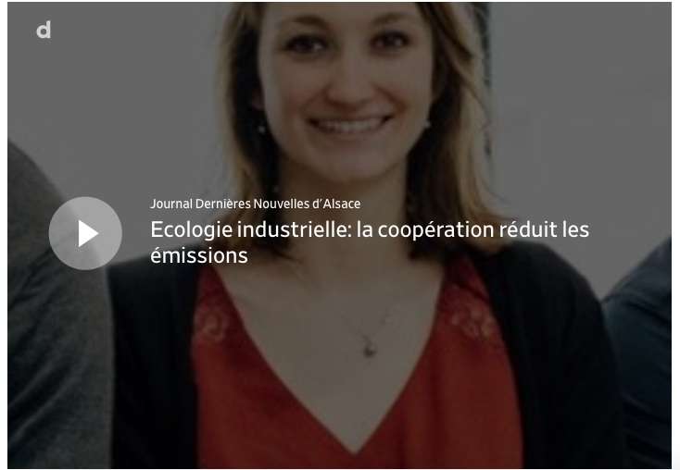Click the necklace pendant in the preview image
The width and height of the screenshot is (680, 470).
[369, 349]
